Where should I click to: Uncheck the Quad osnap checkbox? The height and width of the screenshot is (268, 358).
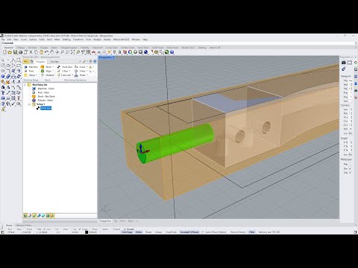tap(80, 229)
